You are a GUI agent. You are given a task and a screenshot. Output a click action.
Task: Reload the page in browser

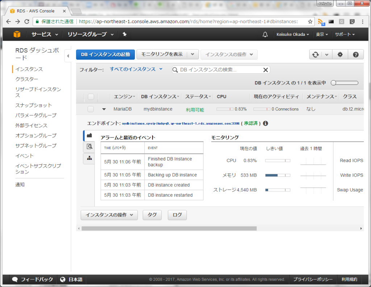27,21
